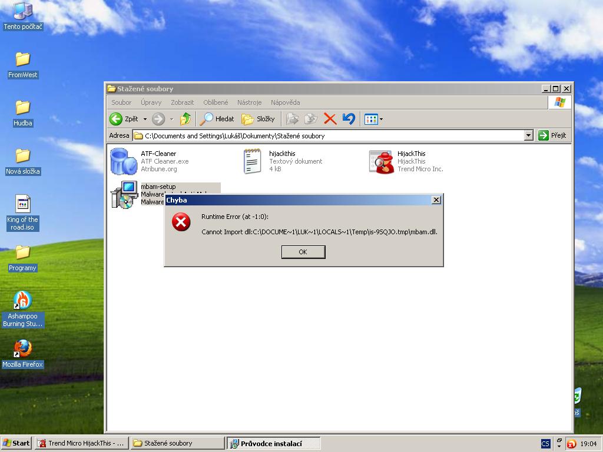Select Tento počítač desktop icon
Viewport: 603px width, 452px height.
point(23,16)
